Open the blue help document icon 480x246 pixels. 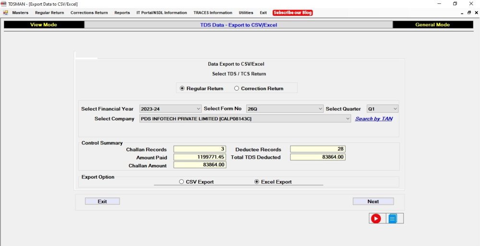coord(393,219)
